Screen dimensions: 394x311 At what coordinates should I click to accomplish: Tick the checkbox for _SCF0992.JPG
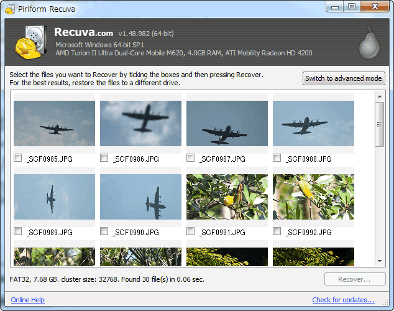click(x=277, y=231)
